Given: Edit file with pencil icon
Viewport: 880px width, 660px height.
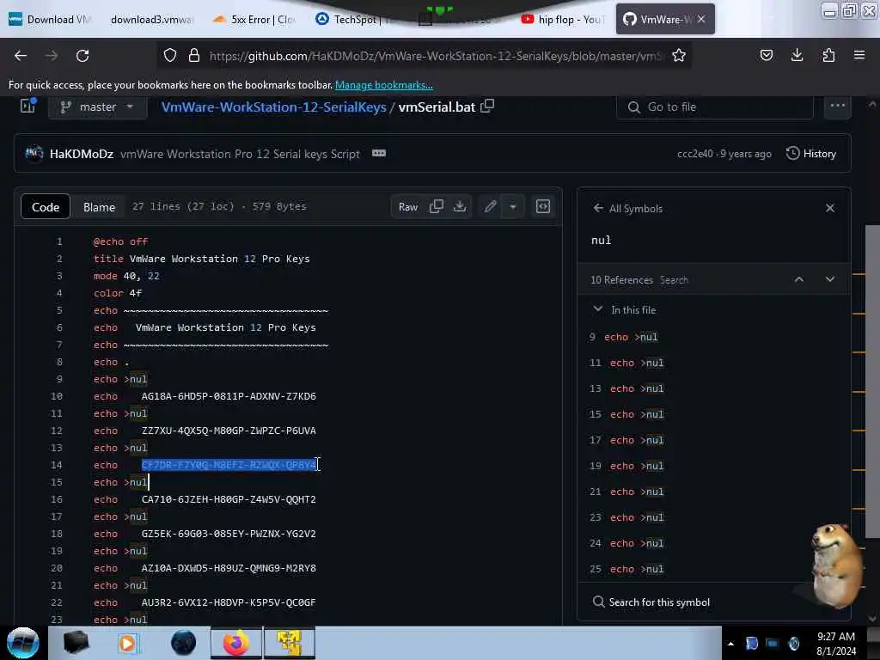Looking at the screenshot, I should (x=490, y=206).
